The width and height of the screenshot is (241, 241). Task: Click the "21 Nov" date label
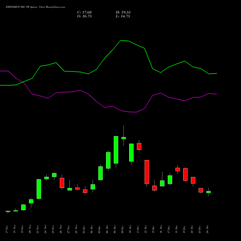point(38,229)
